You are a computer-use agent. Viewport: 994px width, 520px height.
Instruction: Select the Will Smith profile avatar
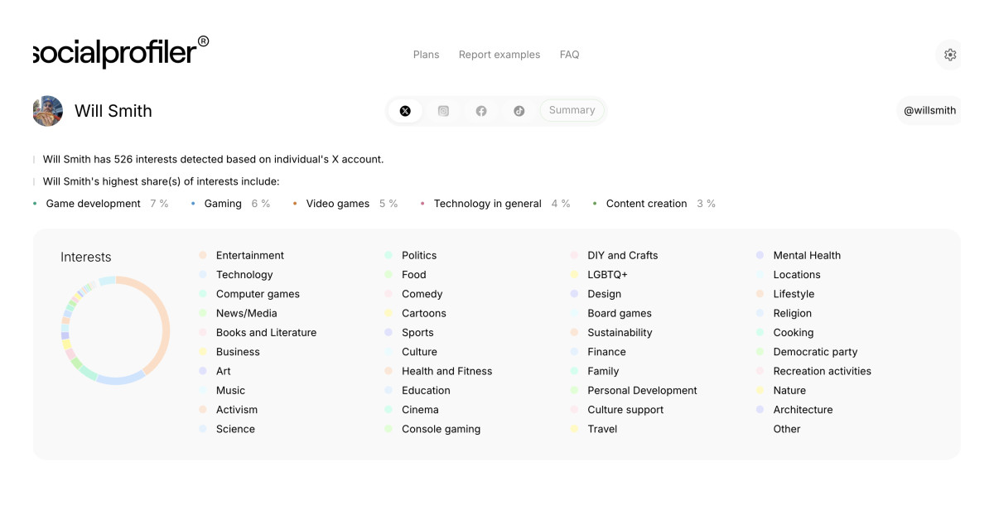pos(47,110)
